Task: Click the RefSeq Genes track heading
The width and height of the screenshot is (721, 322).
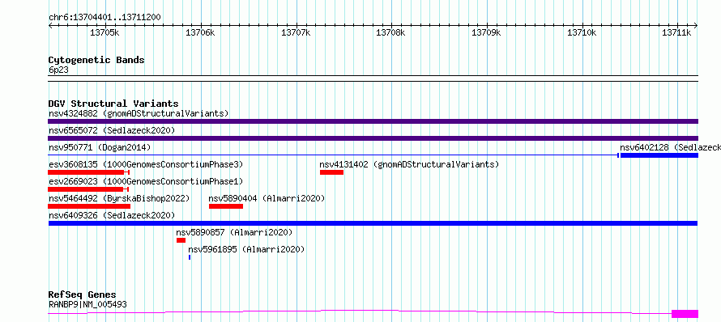Action: tap(82, 294)
